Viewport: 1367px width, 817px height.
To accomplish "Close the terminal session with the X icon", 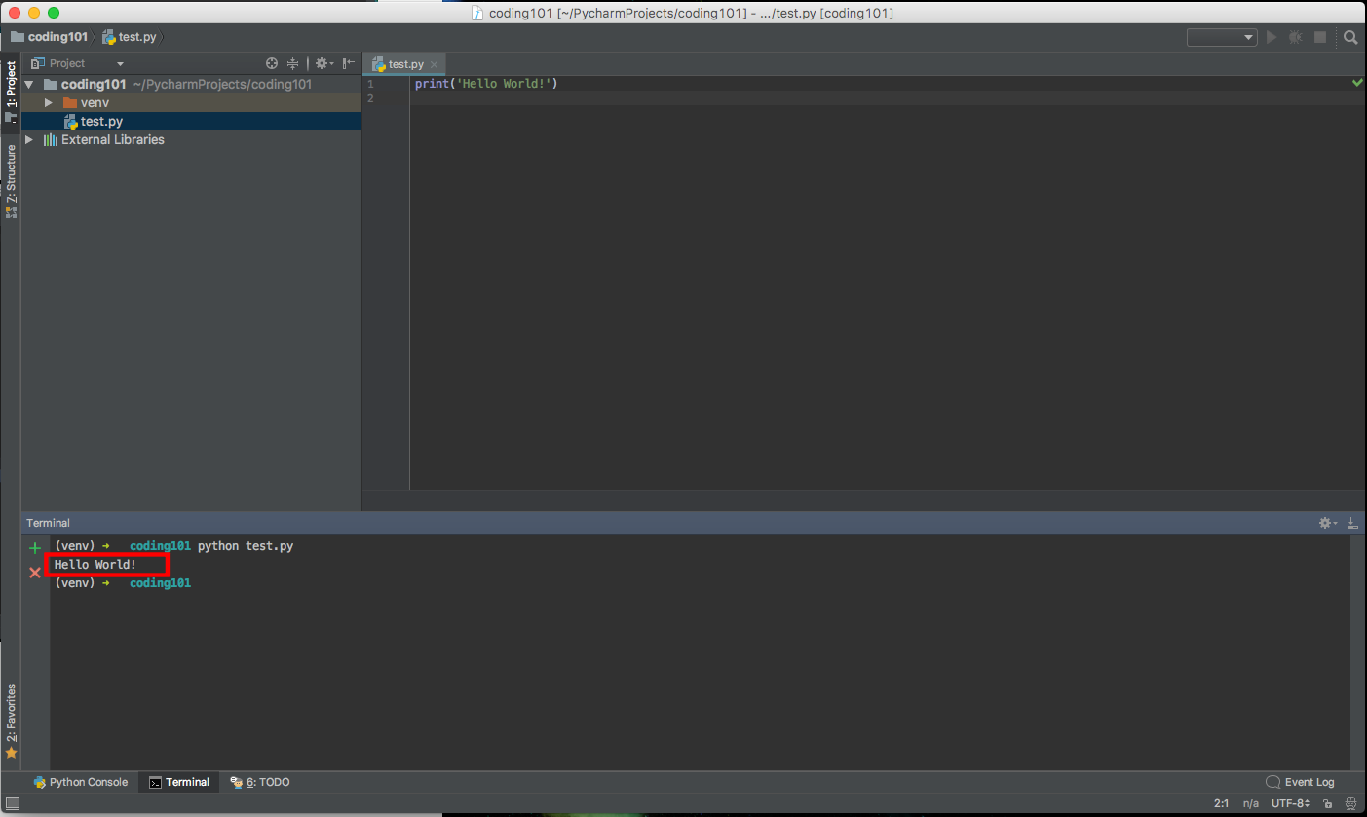I will click(34, 573).
